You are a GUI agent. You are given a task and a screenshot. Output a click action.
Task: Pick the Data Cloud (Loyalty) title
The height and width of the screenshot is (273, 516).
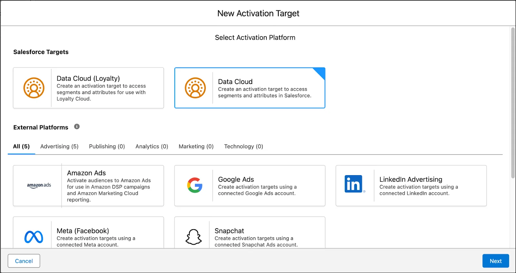[88, 78]
